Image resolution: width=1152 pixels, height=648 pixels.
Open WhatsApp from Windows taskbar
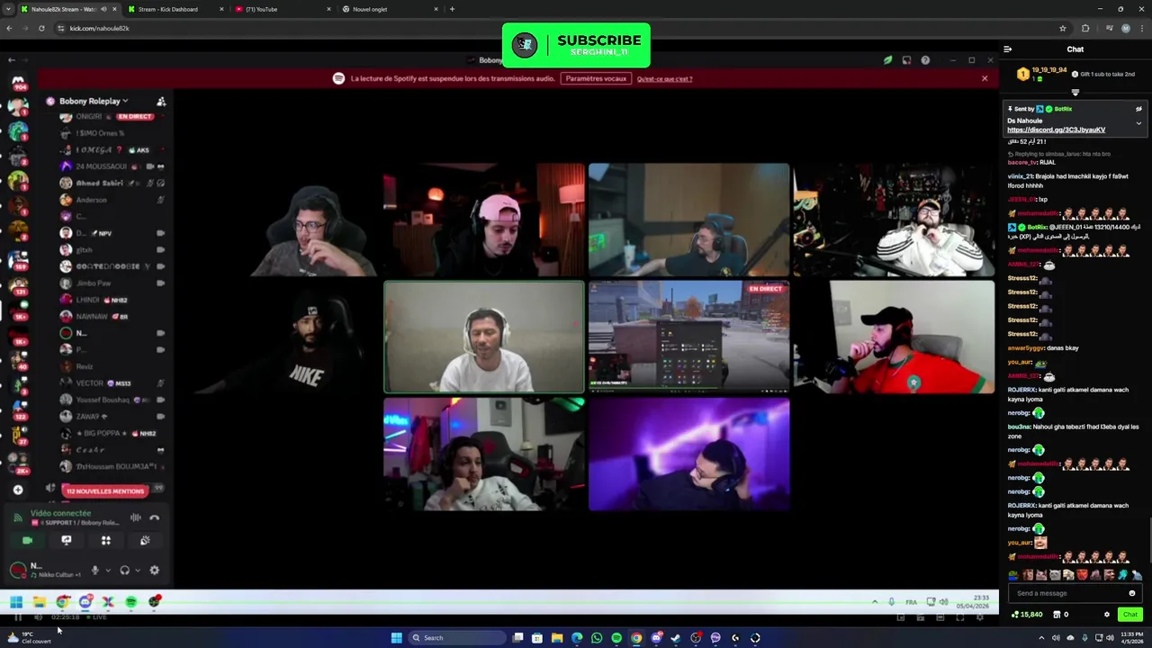pyautogui.click(x=597, y=637)
